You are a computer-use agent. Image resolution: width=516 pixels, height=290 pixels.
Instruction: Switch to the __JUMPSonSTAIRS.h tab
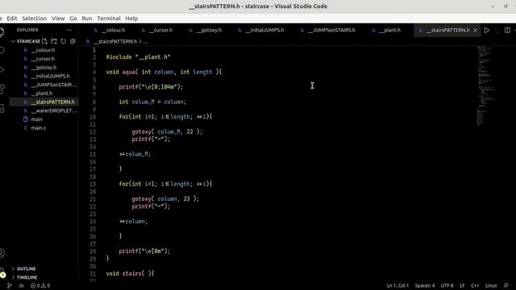(328, 31)
